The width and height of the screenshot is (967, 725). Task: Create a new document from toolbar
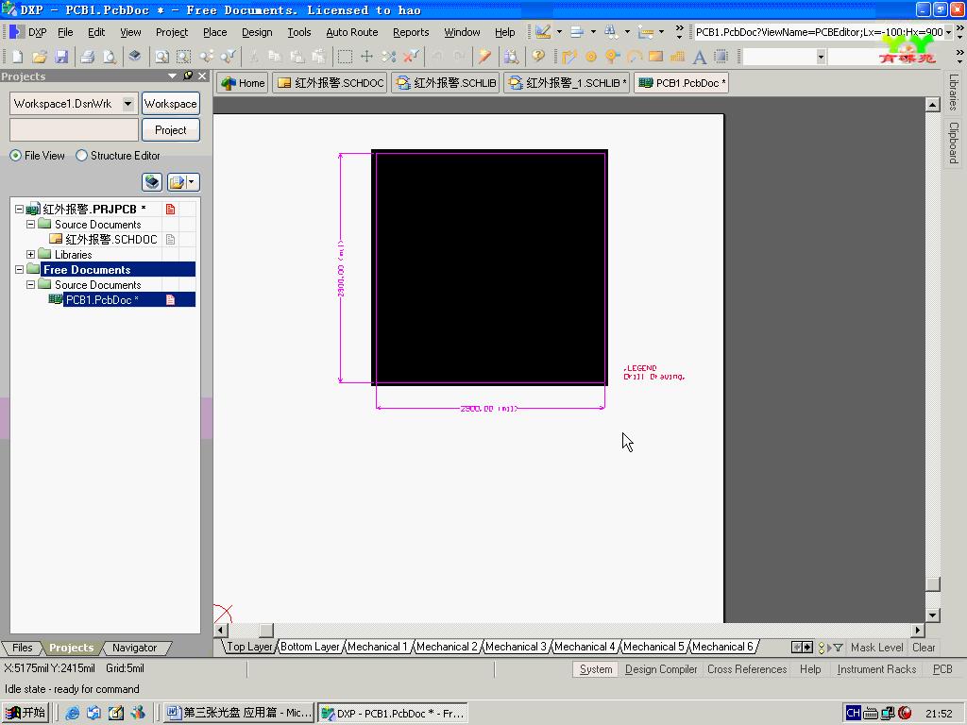point(17,57)
